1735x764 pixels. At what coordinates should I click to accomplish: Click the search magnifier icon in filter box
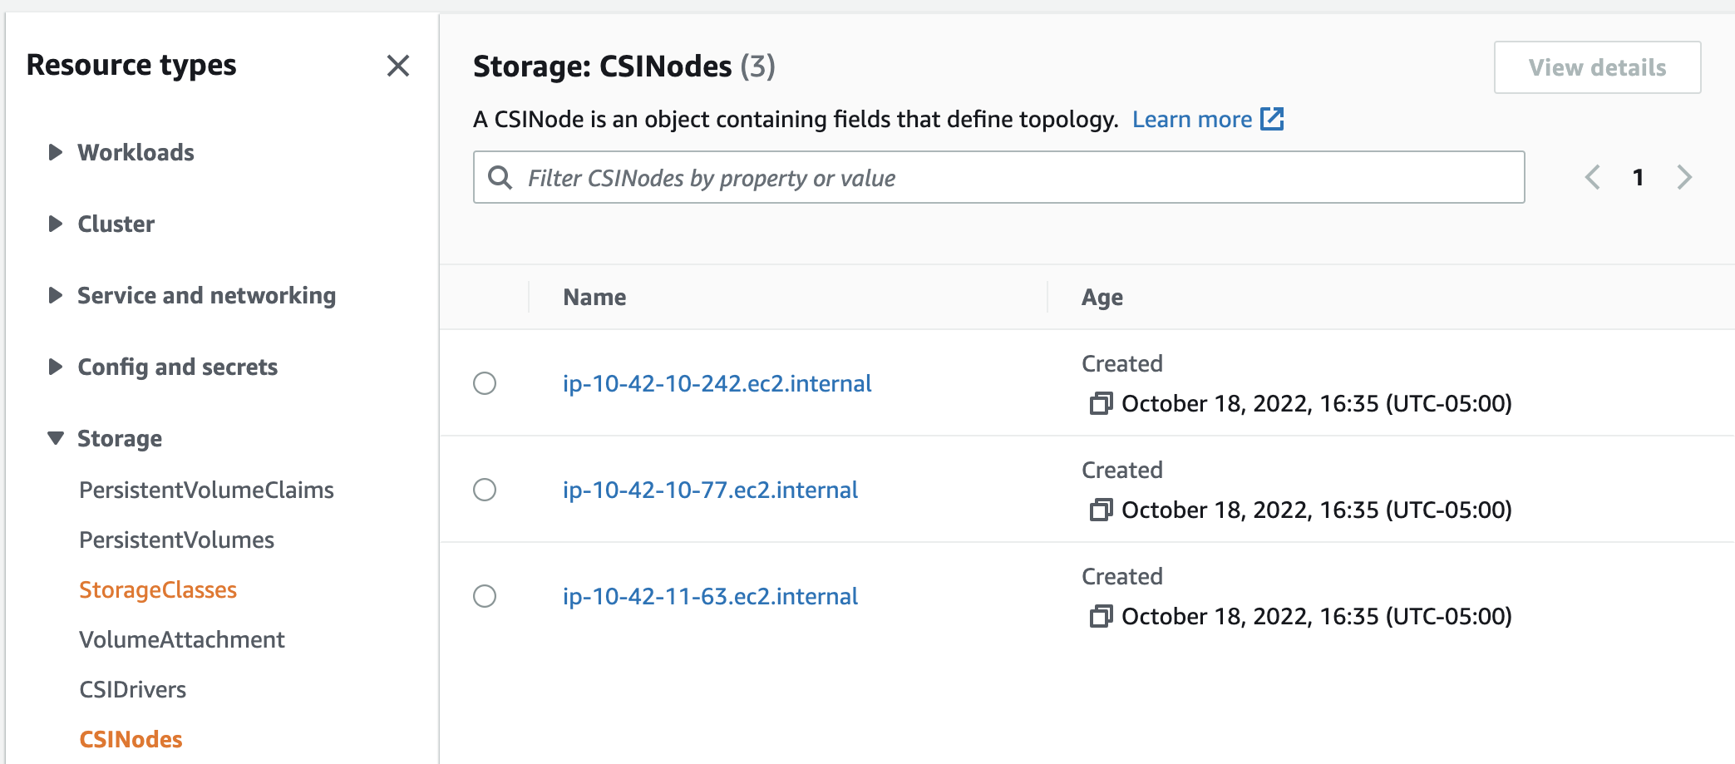(x=500, y=177)
